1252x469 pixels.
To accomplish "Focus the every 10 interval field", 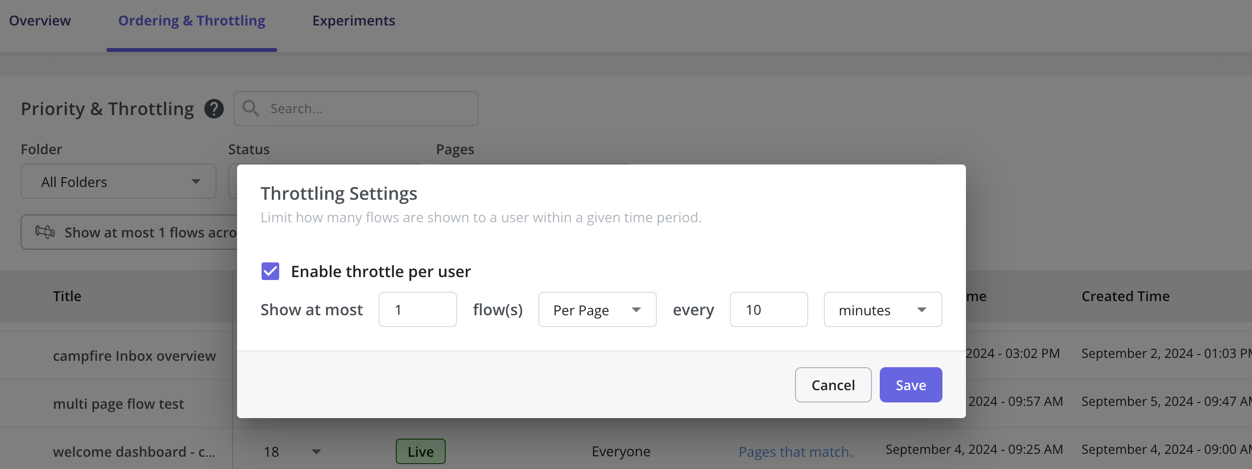I will 769,309.
